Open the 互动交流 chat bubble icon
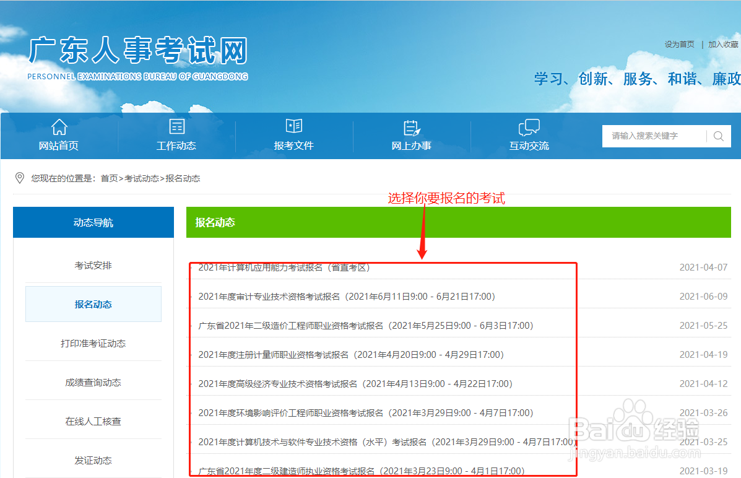Screen dimensions: 741x478 pyautogui.click(x=529, y=127)
